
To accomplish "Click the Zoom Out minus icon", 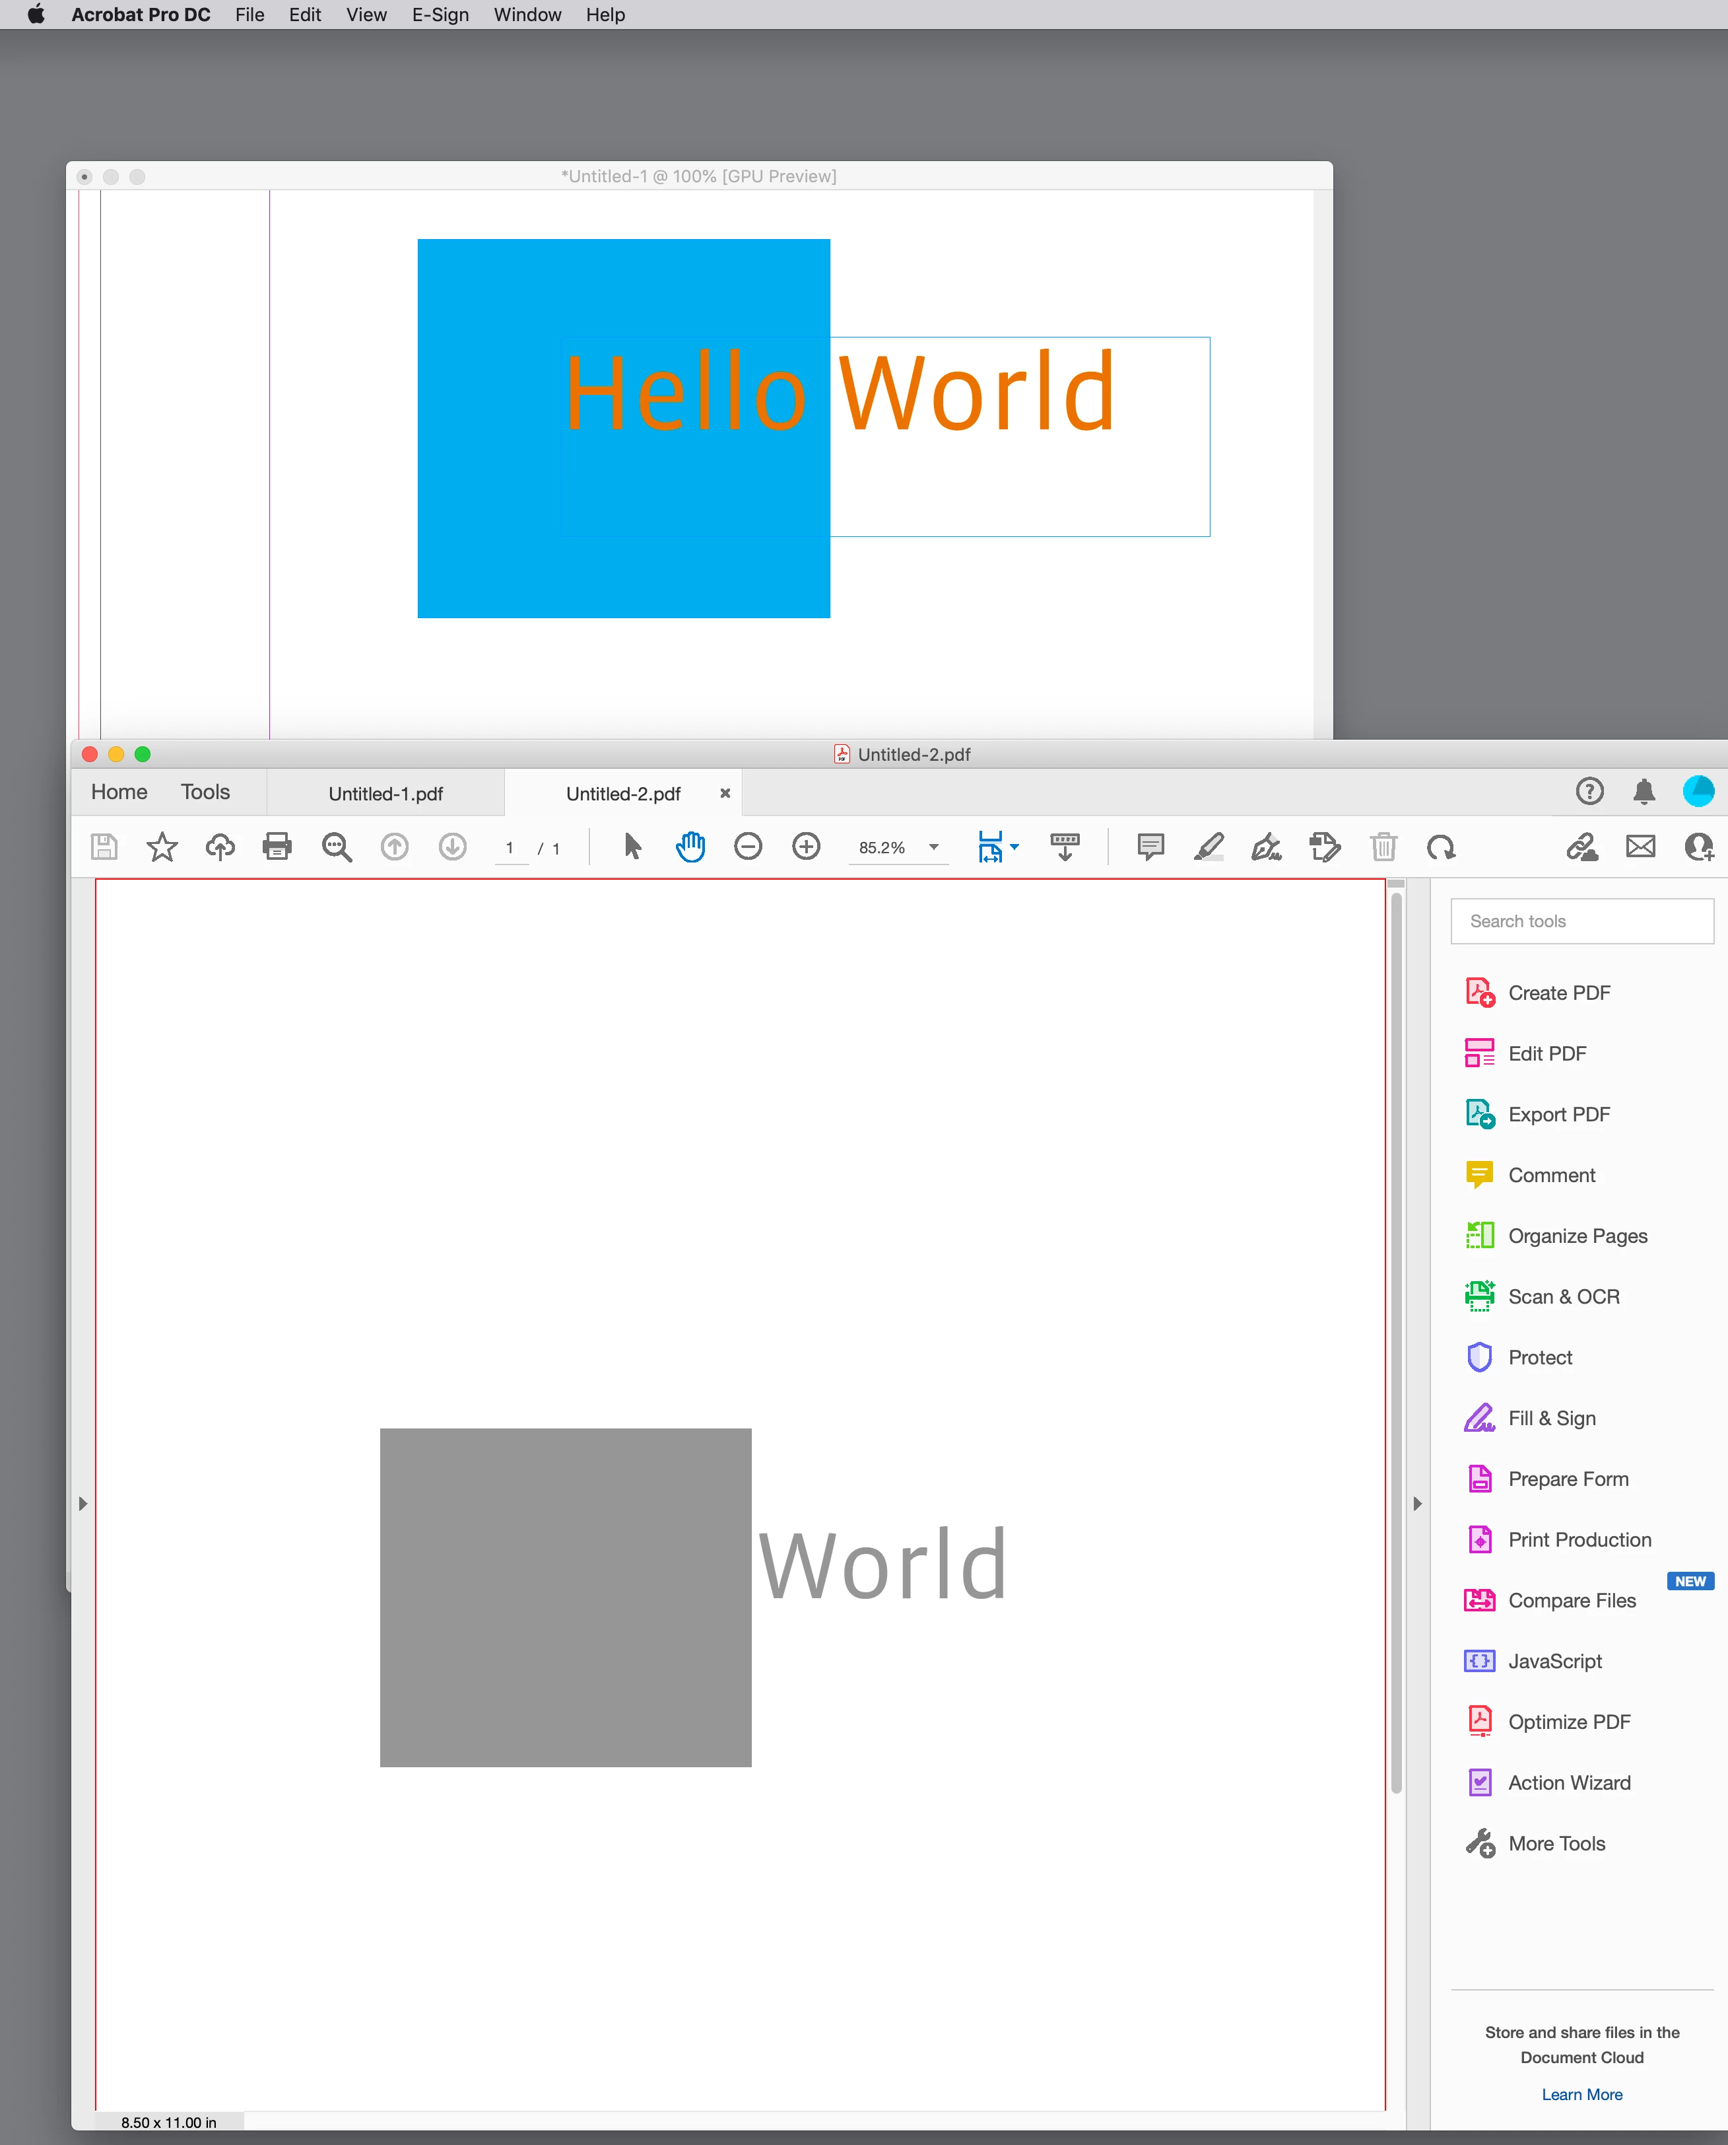I will 748,847.
